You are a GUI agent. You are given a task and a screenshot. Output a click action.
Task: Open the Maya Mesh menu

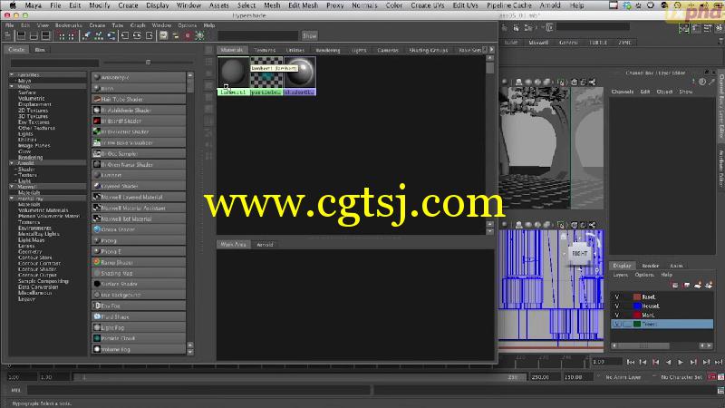272,5
